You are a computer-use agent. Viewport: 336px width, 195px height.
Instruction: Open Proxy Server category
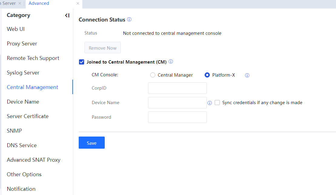click(22, 44)
